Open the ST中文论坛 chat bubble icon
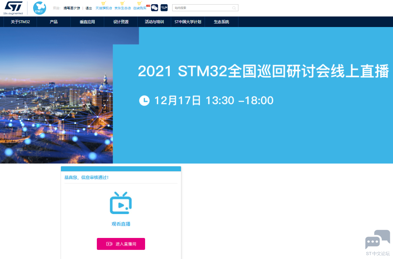The width and height of the screenshot is (393, 259). pyautogui.click(x=378, y=239)
